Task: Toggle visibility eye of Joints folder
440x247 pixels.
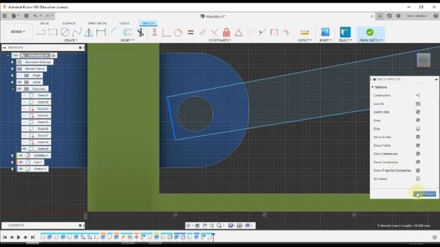Action: (20, 82)
